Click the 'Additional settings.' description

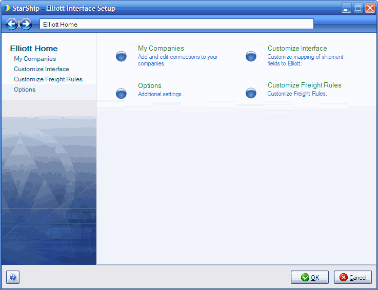pyautogui.click(x=161, y=94)
